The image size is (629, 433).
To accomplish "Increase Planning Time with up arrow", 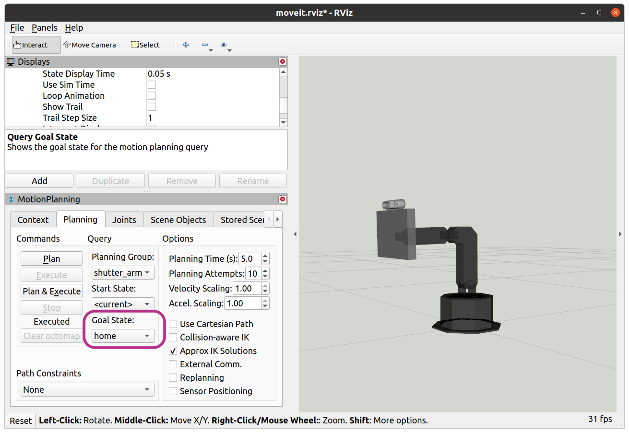I will 265,256.
